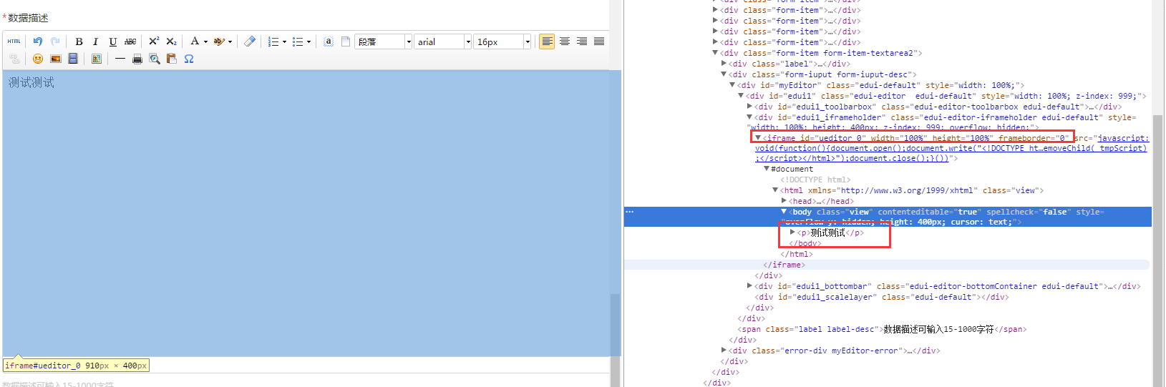Screen dimensions: 1166x387
Task: Redo the last edit
Action: (x=55, y=41)
